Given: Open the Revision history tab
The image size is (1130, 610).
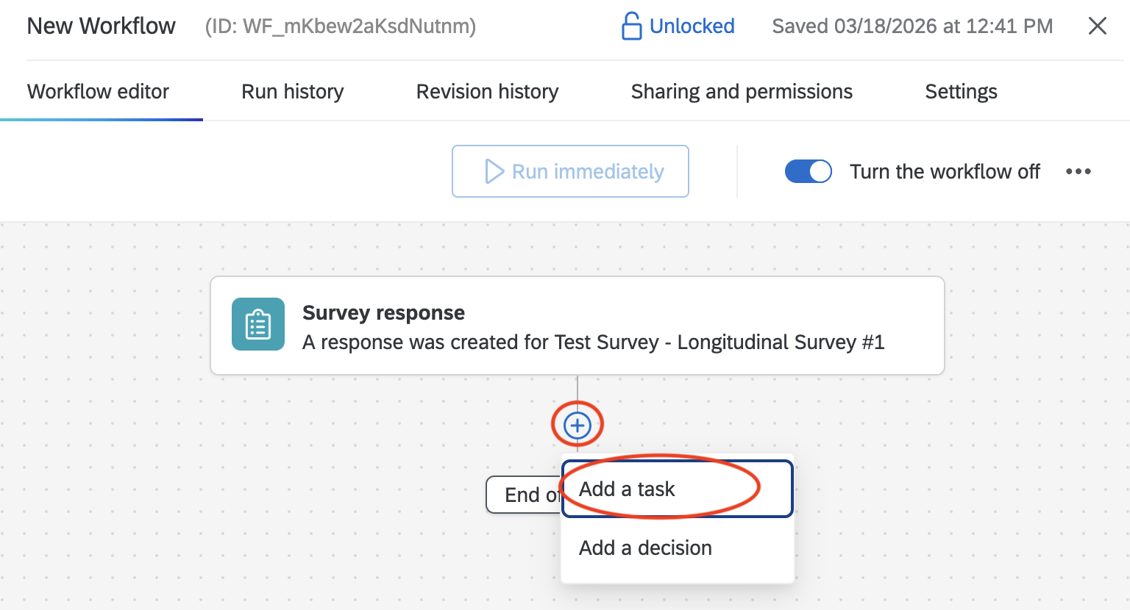Looking at the screenshot, I should click(x=487, y=91).
